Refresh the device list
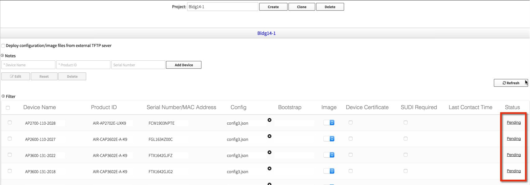 coord(511,83)
